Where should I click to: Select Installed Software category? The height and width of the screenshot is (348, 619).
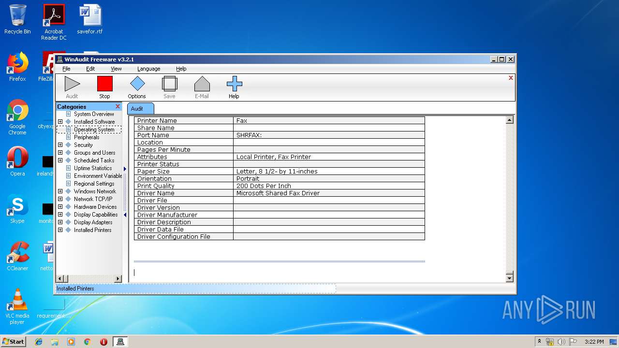(94, 122)
